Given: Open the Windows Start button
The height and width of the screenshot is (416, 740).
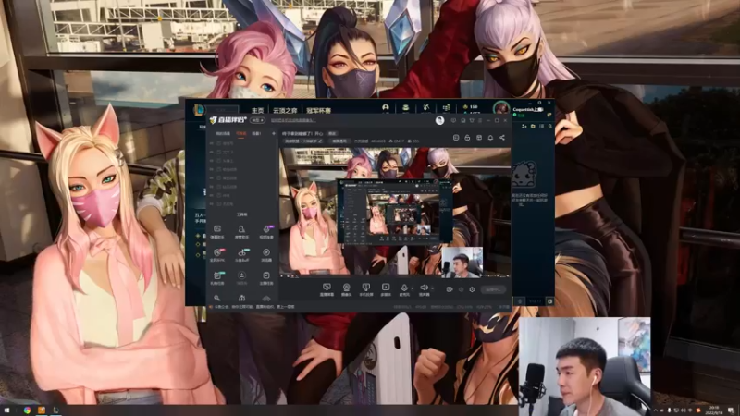Looking at the screenshot, I should click(6, 410).
